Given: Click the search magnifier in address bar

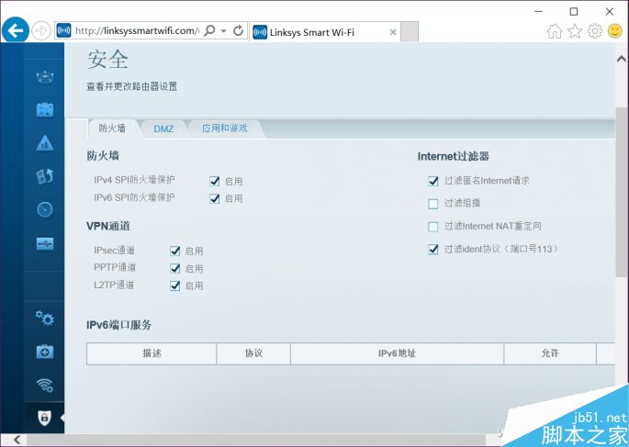Looking at the screenshot, I should click(209, 30).
